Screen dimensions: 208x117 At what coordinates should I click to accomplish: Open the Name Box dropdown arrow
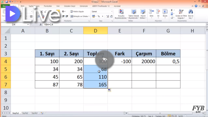(28, 25)
